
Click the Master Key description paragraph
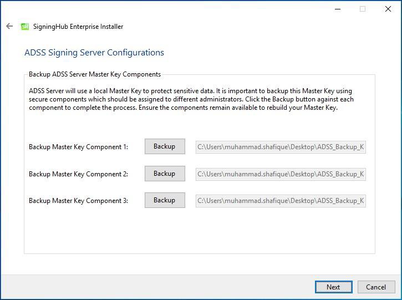pos(191,99)
